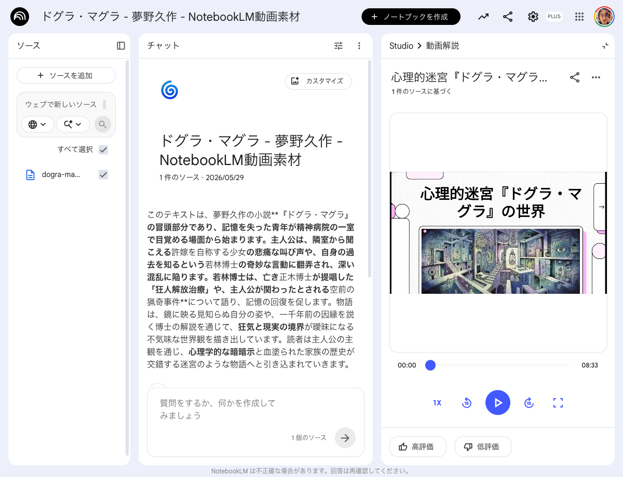
Task: Collapse the ソース side panel
Action: tap(121, 46)
